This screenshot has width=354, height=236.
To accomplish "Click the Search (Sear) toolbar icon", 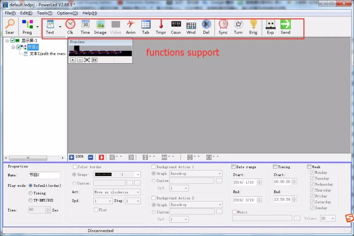I will 10,27.
